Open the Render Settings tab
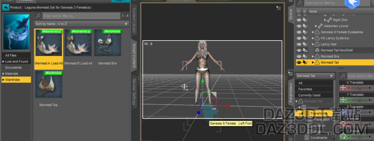Viewport: 374px width, 141px height. pos(134,91)
